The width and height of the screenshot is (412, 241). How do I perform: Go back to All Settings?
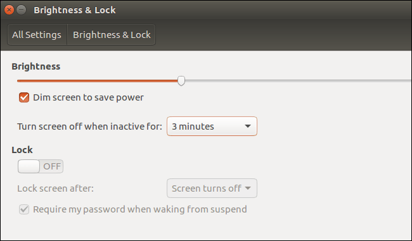click(37, 35)
